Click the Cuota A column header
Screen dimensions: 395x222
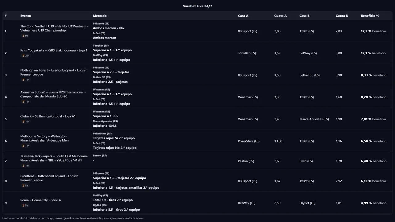tap(280, 16)
